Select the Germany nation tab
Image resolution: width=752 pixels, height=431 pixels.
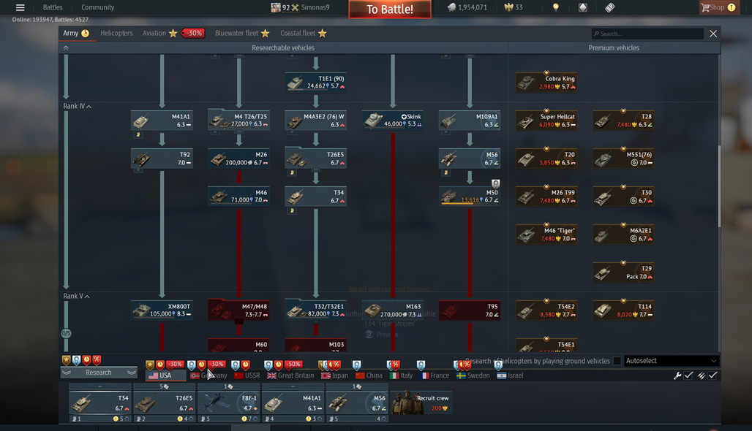point(208,375)
